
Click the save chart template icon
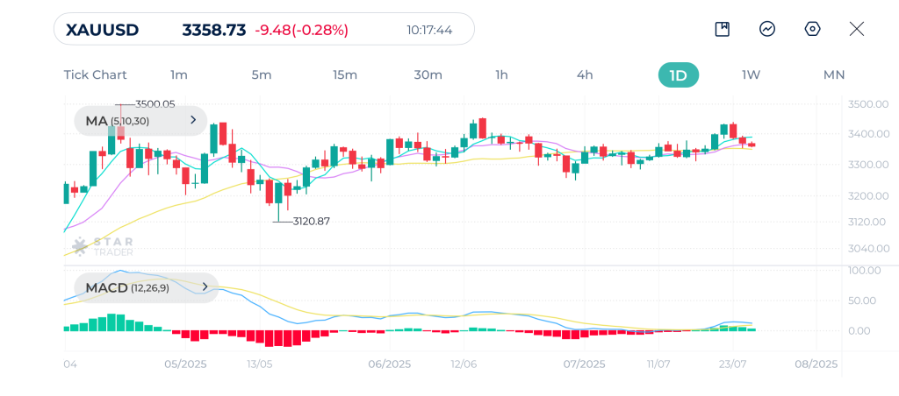pyautogui.click(x=723, y=29)
